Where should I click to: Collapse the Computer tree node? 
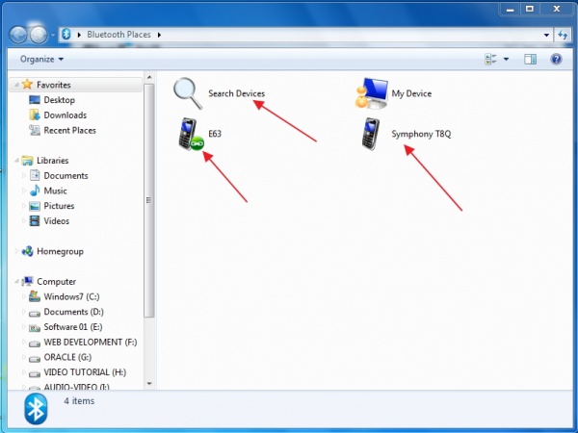pos(16,281)
